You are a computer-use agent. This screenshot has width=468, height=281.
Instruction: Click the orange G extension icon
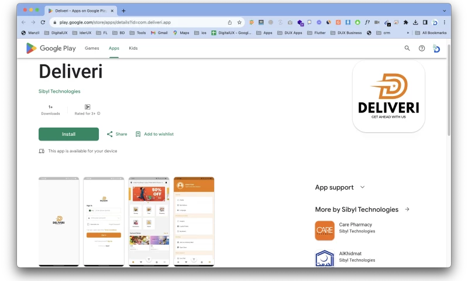pos(338,22)
